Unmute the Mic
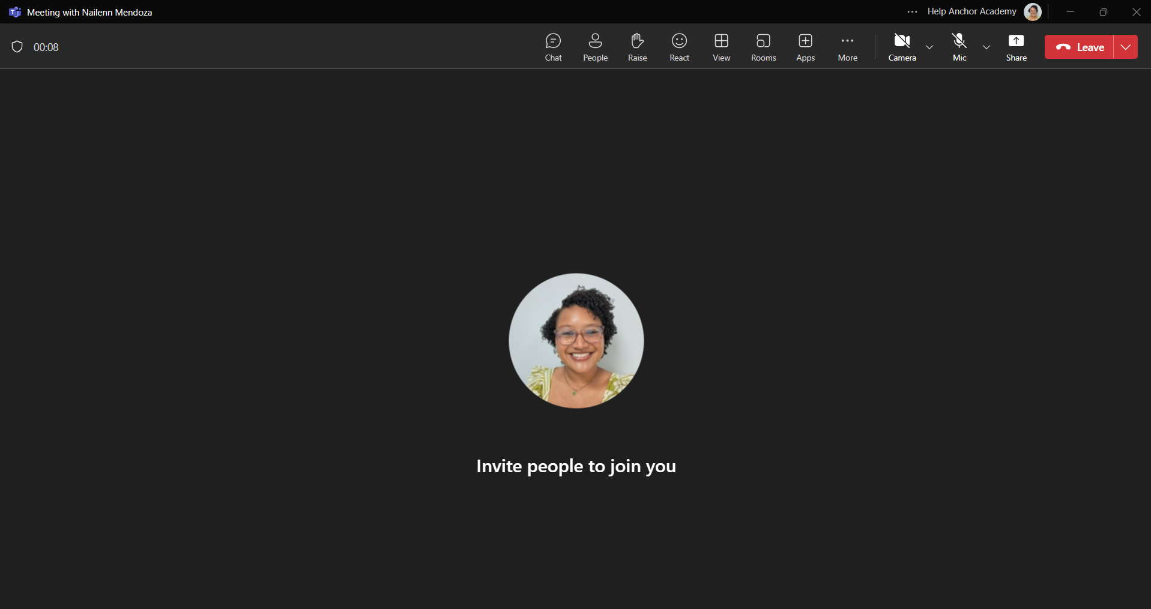The width and height of the screenshot is (1151, 609). point(959,47)
